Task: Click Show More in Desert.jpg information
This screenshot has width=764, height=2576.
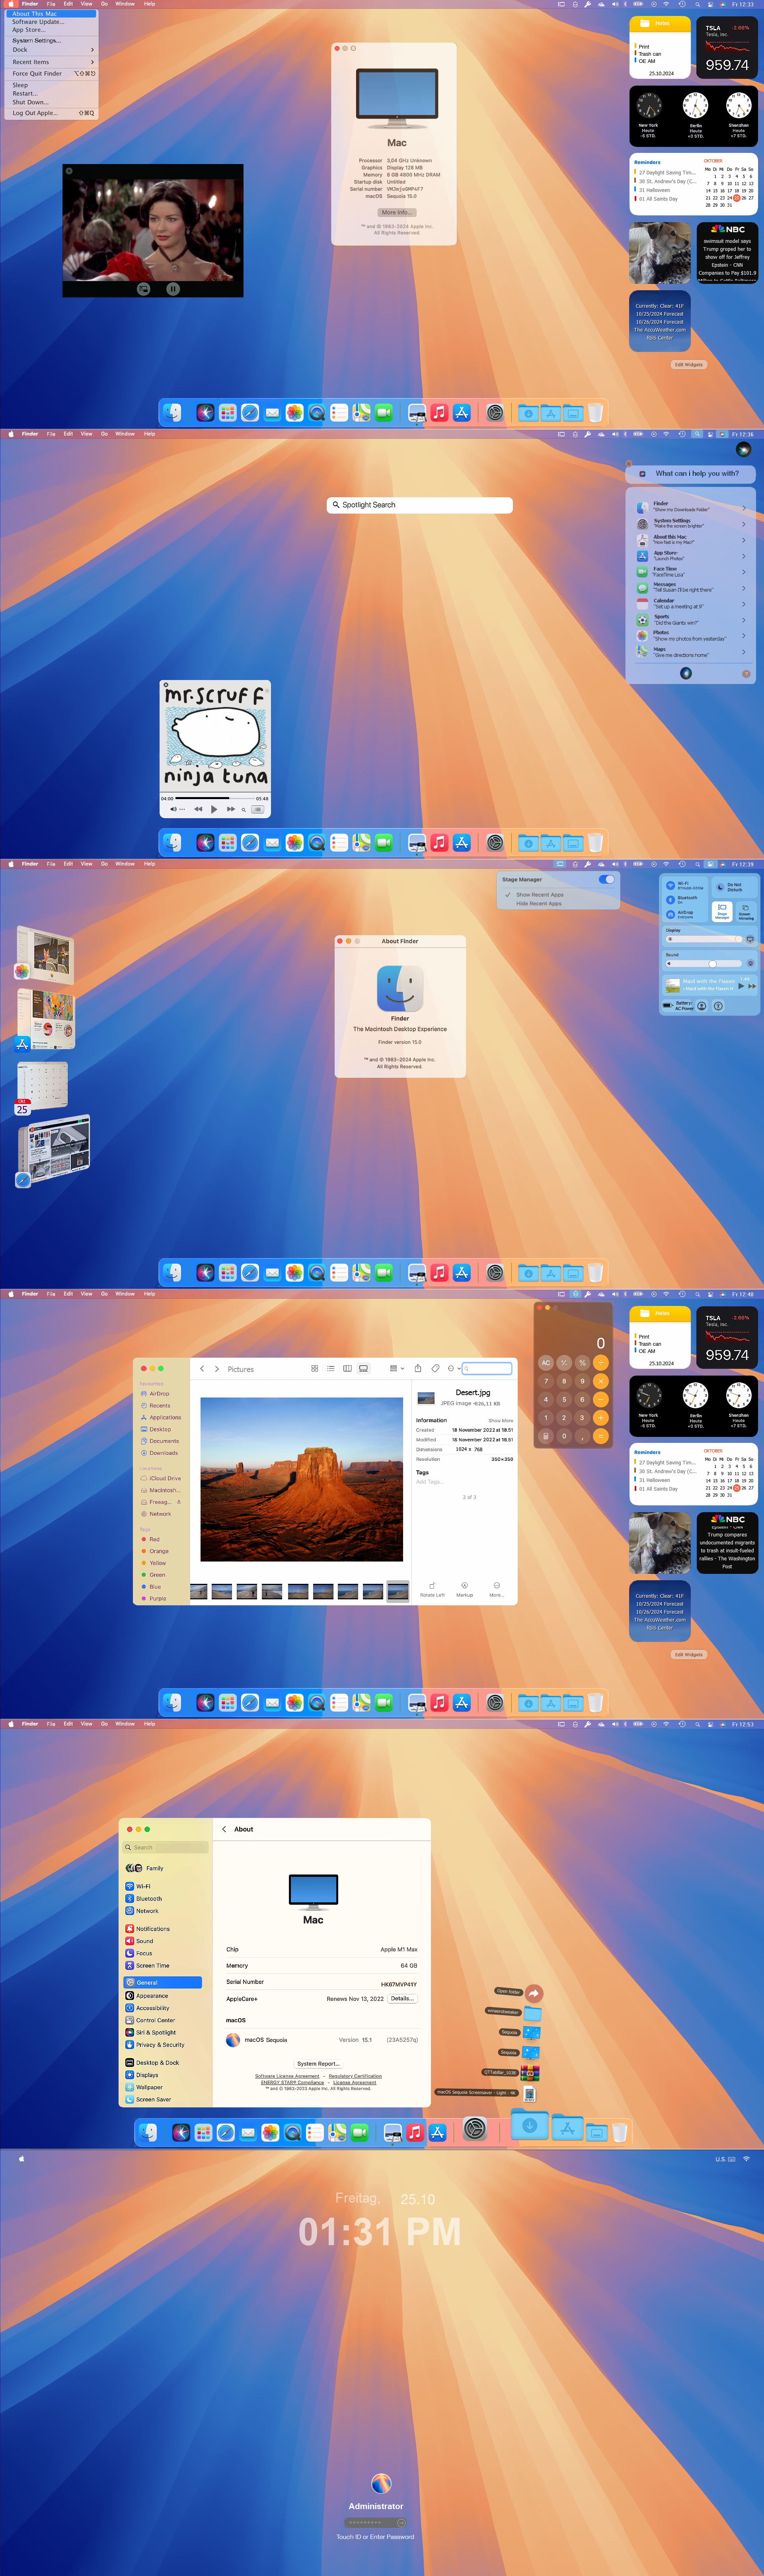Action: (500, 1420)
